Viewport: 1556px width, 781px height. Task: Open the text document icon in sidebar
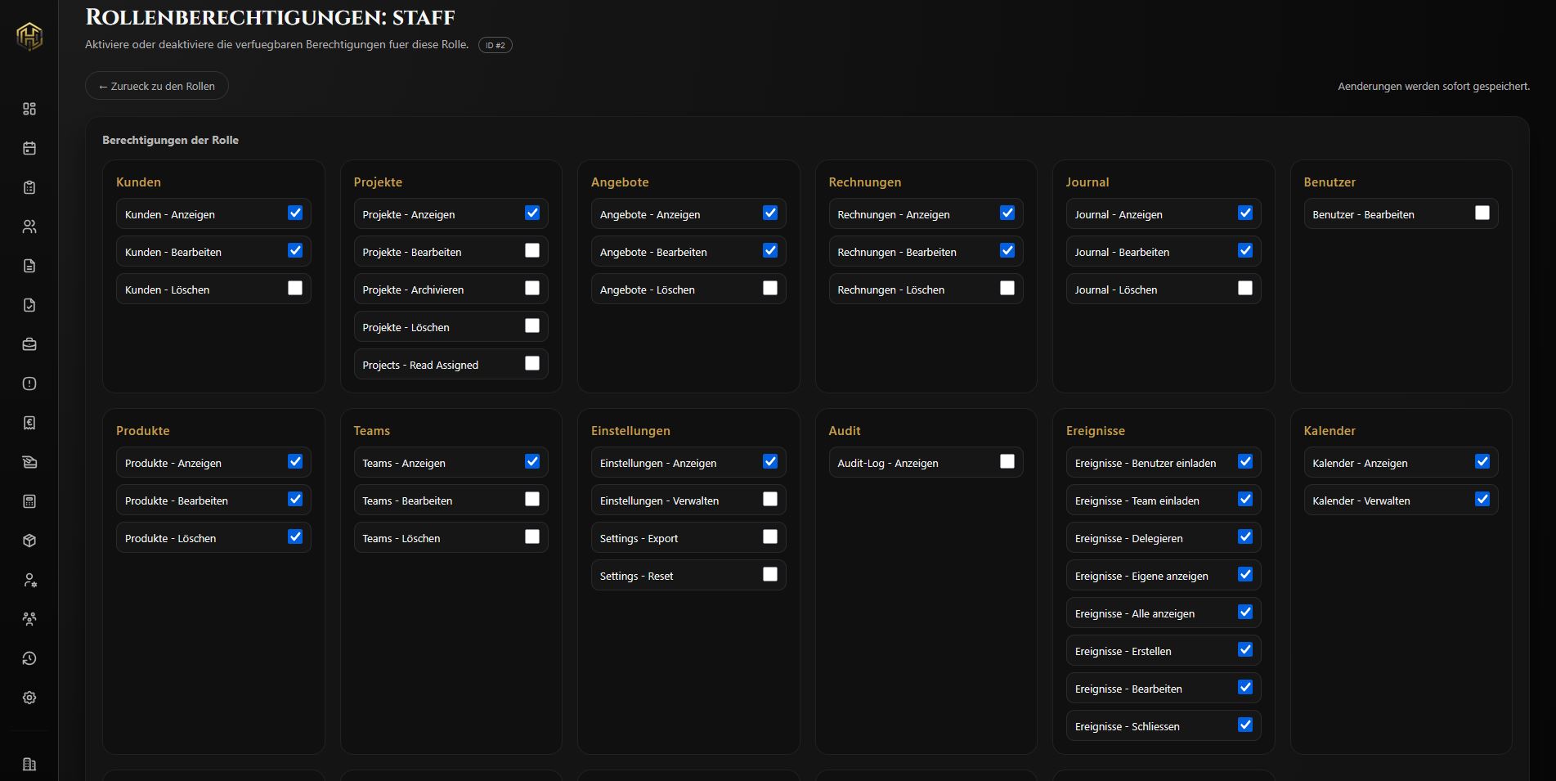pyautogui.click(x=29, y=266)
